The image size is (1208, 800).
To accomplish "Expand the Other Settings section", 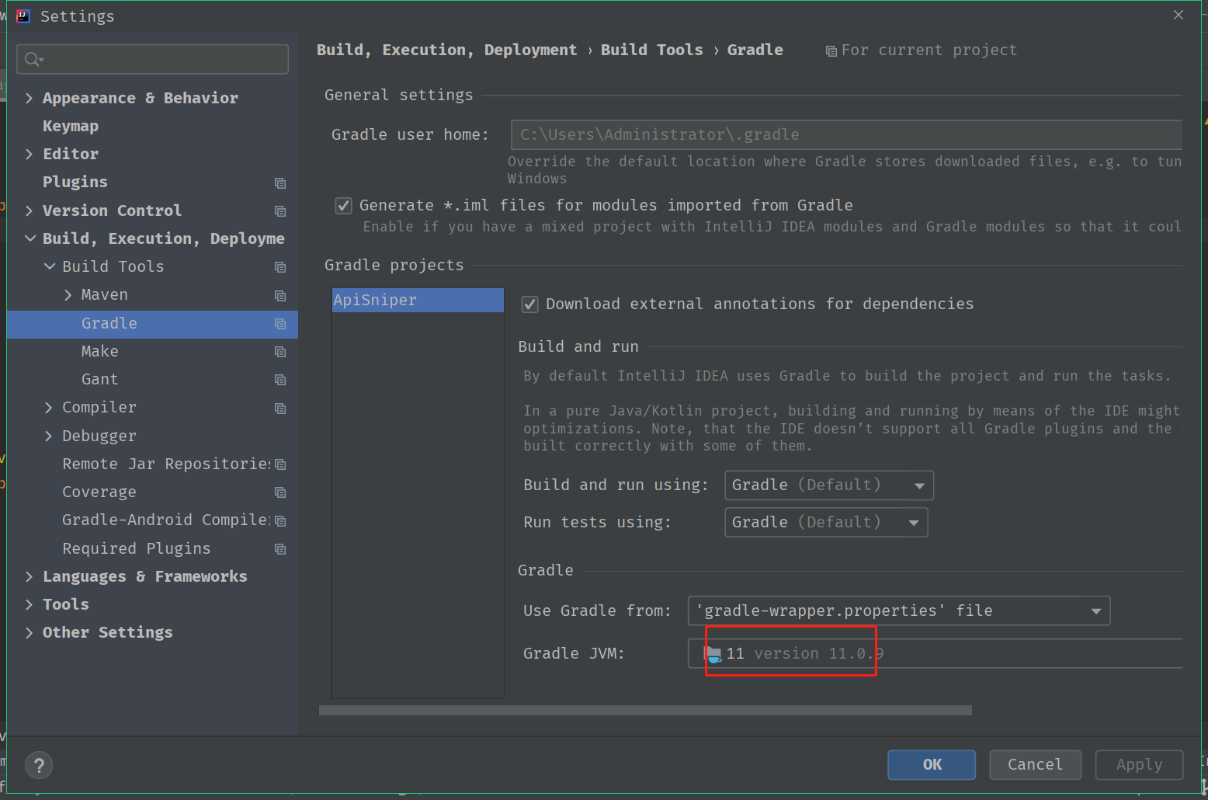I will click(29, 632).
